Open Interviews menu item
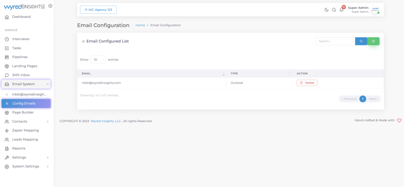The width and height of the screenshot is (404, 187). pos(21,39)
